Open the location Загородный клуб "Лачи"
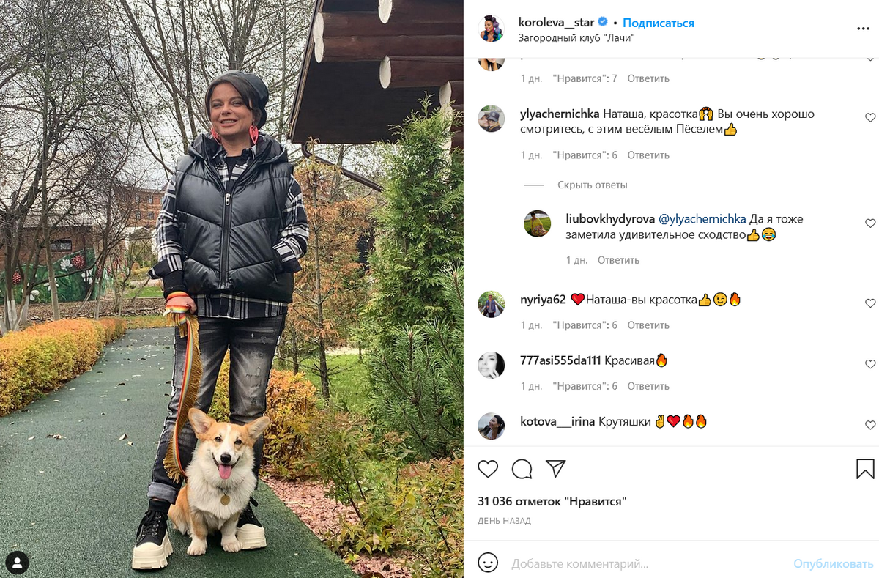Image resolution: width=879 pixels, height=578 pixels. pyautogui.click(x=576, y=37)
